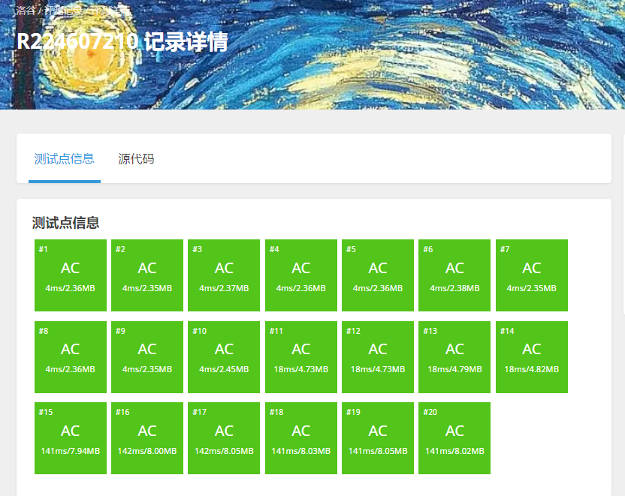
Task: Click the 测试点信息 section heading
Action: pyautogui.click(x=65, y=223)
